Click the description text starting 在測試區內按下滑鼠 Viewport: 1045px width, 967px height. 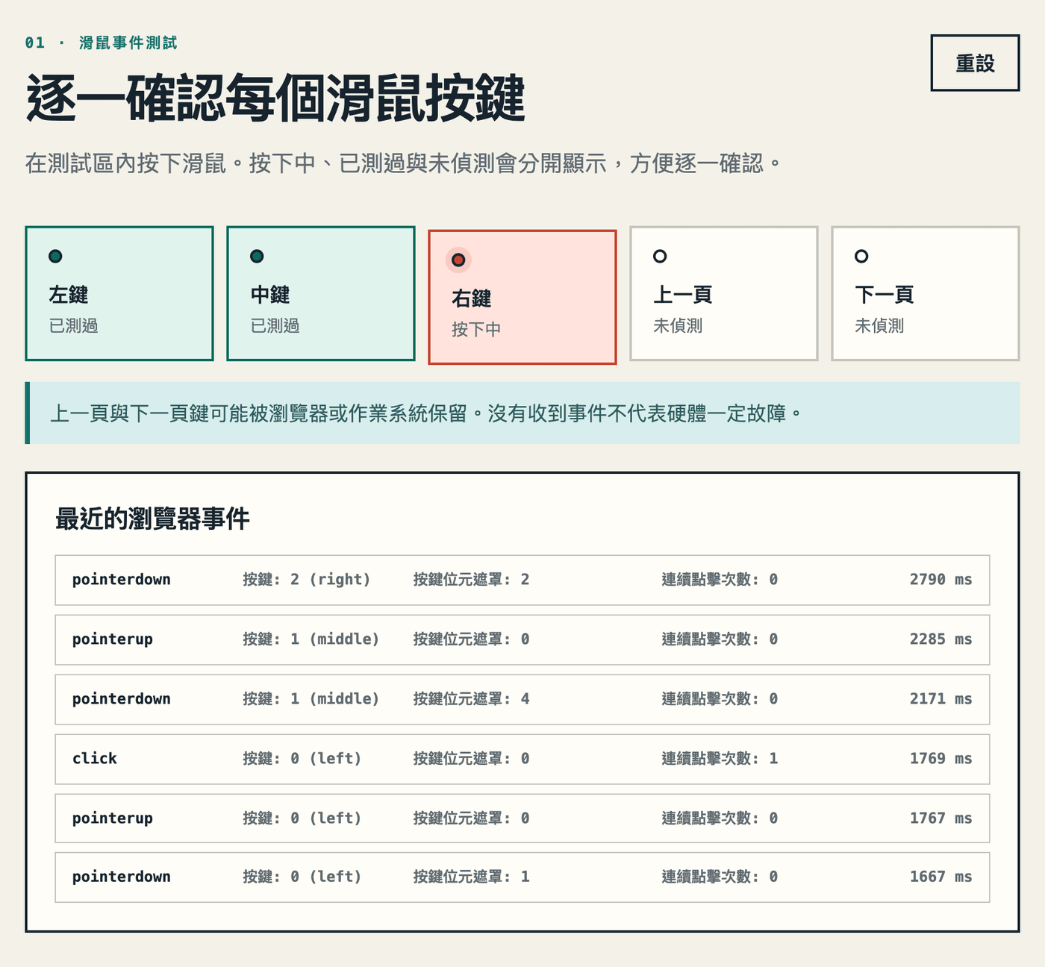pos(403,163)
